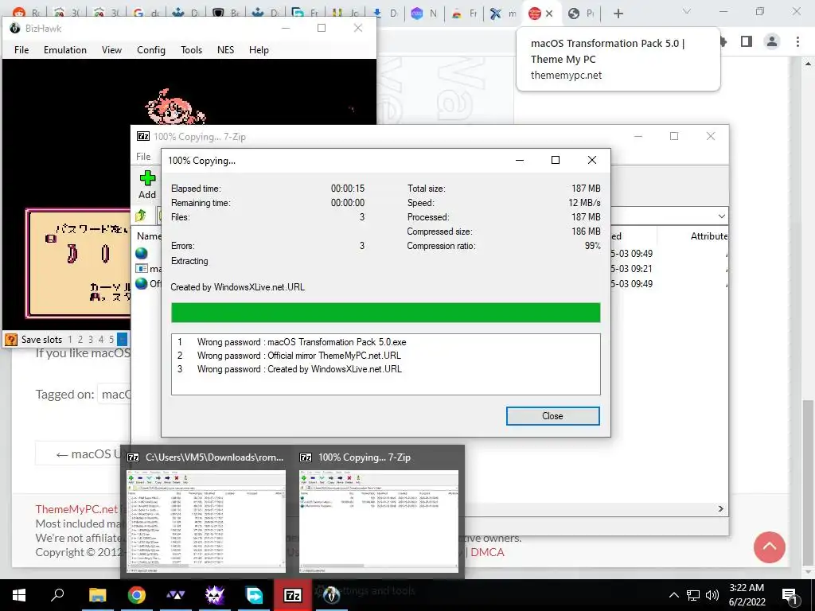Click the BizHawk question-block status icon
815x611 pixels.
[10, 340]
